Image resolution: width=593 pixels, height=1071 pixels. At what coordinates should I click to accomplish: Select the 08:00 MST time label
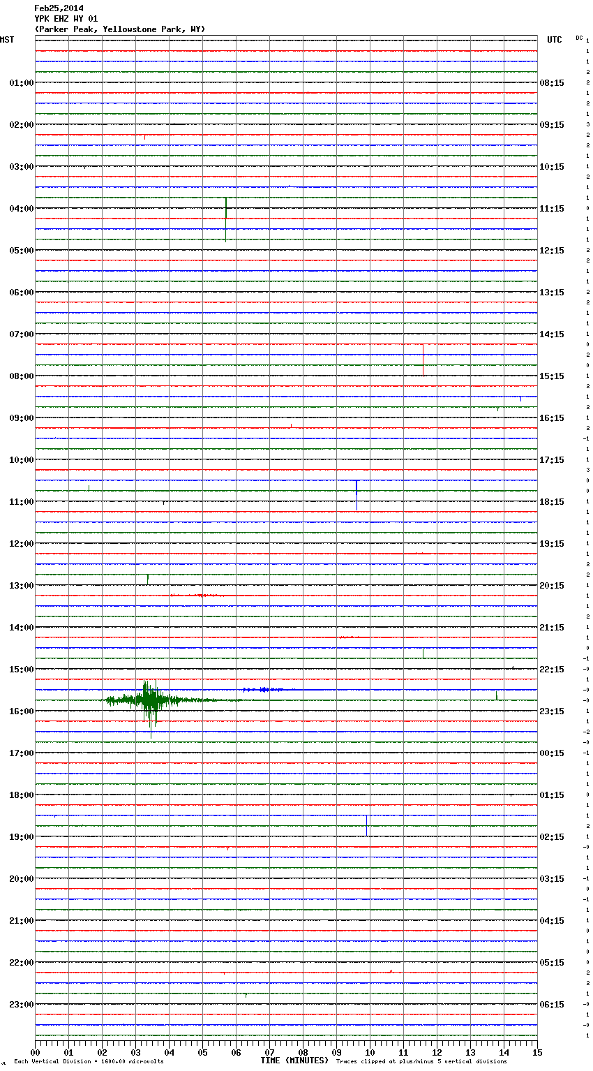(x=22, y=376)
